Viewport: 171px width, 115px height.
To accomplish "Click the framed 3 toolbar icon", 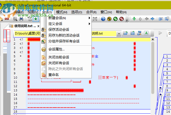I will pos(95,19).
